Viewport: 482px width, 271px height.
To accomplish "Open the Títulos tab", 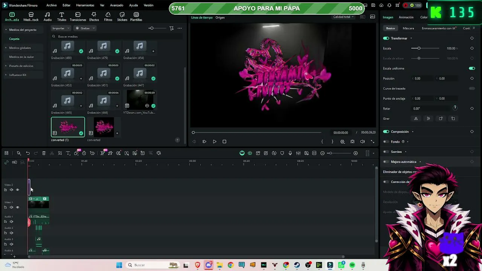I will tap(62, 17).
